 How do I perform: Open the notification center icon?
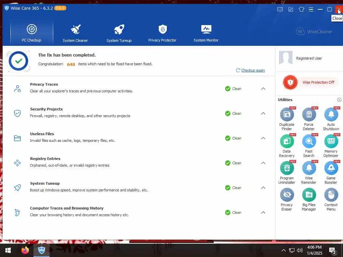pyautogui.click(x=333, y=251)
